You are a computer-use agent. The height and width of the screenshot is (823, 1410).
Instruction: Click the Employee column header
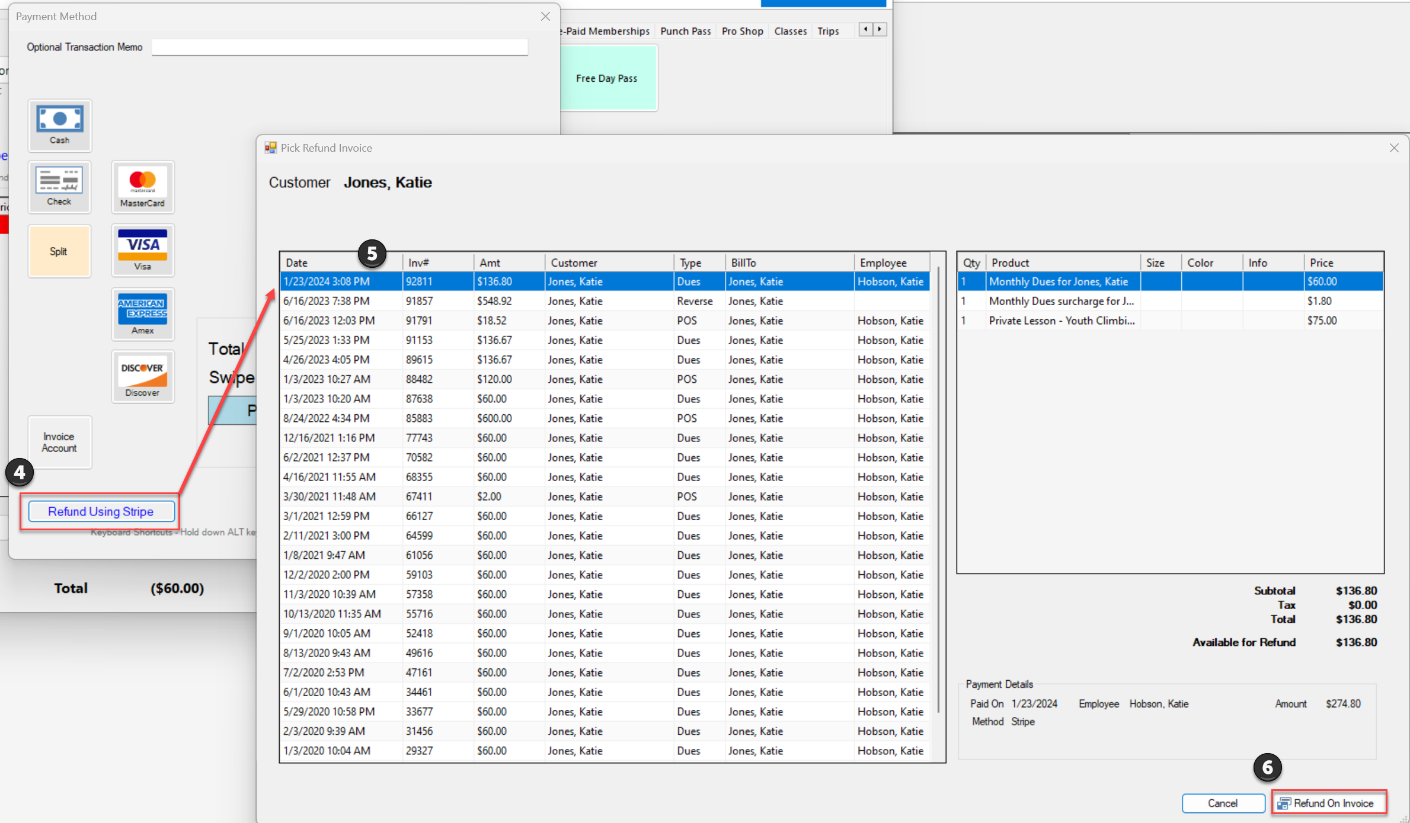[893, 262]
